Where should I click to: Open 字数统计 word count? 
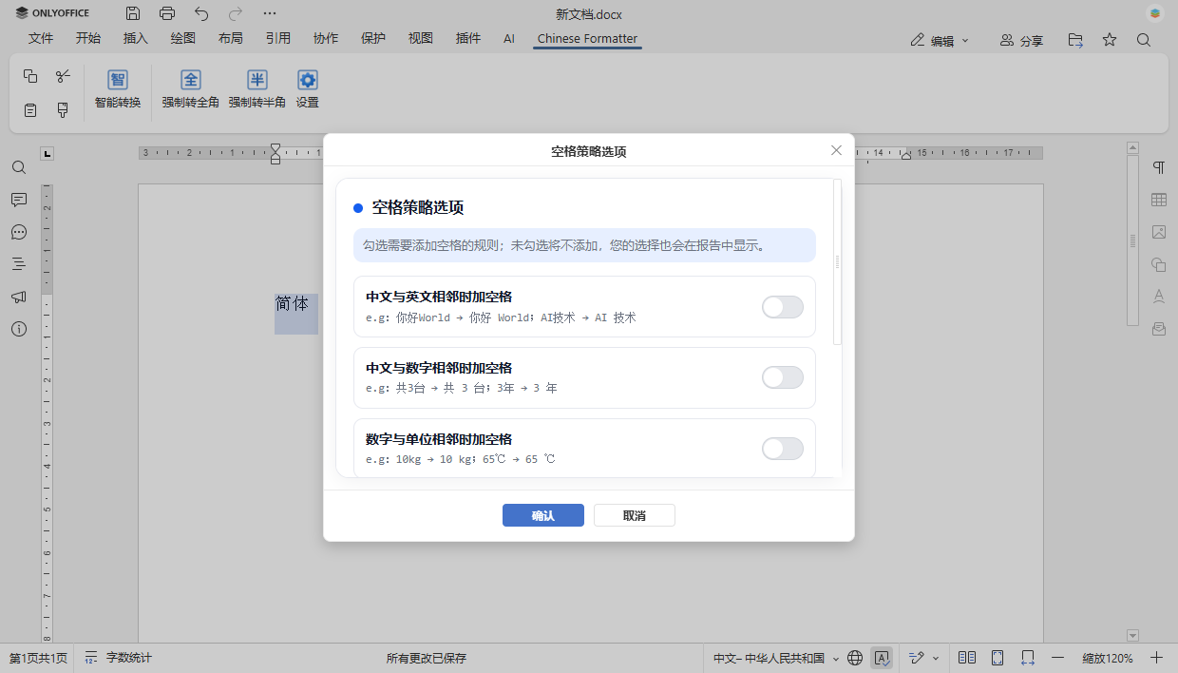click(x=119, y=658)
